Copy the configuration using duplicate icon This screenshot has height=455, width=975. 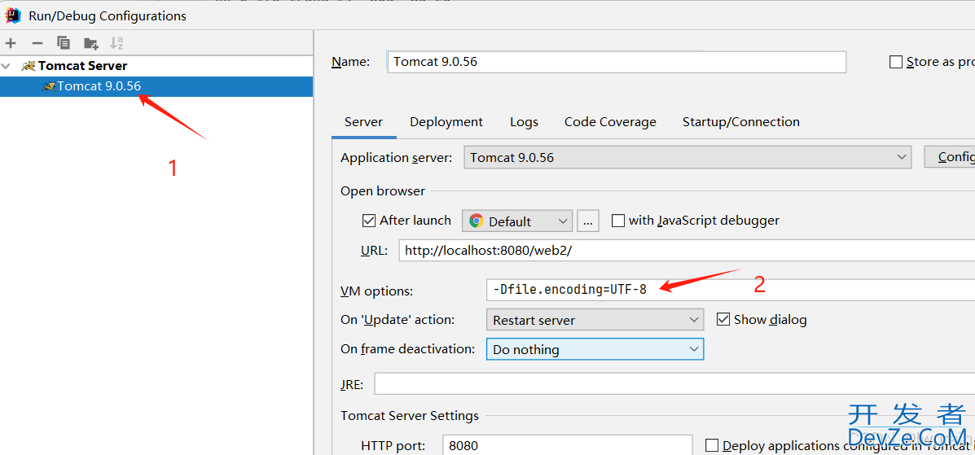pyautogui.click(x=64, y=43)
